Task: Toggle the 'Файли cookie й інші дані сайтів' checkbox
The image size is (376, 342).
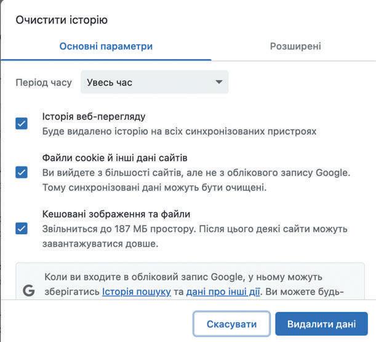Action: (x=22, y=172)
